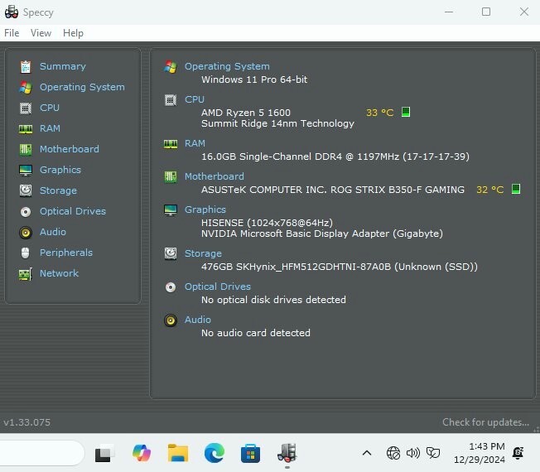540x472 pixels.
Task: Show hidden system tray icons chevron
Action: click(367, 453)
